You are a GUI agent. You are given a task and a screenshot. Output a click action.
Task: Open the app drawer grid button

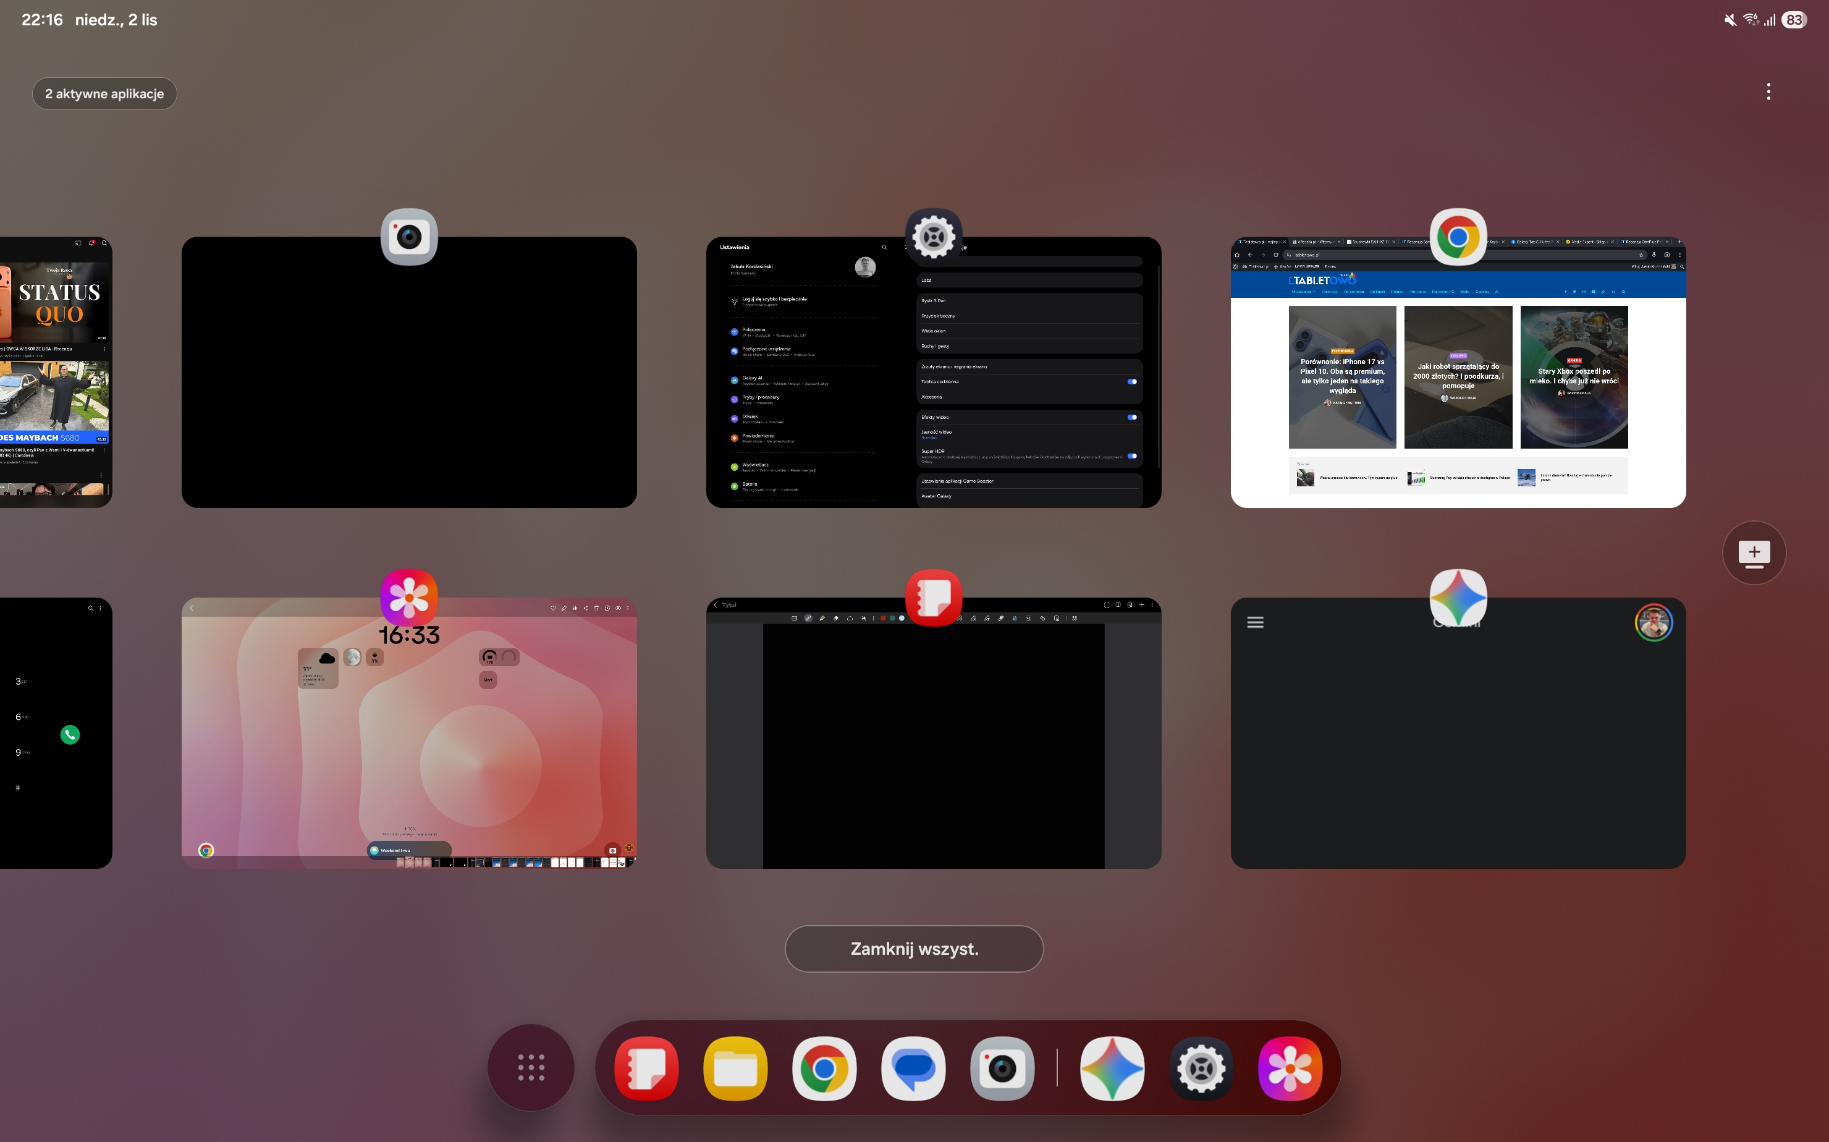531,1067
